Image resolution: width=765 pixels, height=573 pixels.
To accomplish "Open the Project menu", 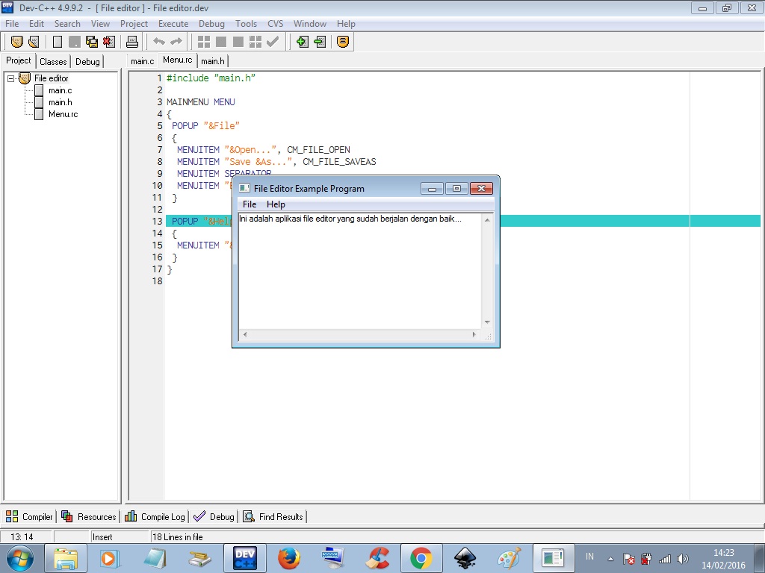I will (x=134, y=24).
